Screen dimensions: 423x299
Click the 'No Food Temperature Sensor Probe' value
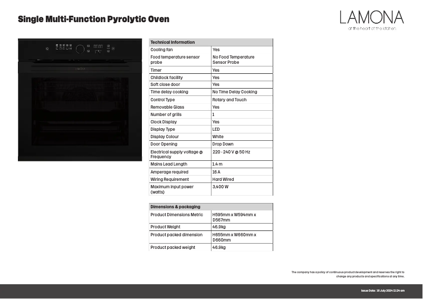click(x=233, y=60)
